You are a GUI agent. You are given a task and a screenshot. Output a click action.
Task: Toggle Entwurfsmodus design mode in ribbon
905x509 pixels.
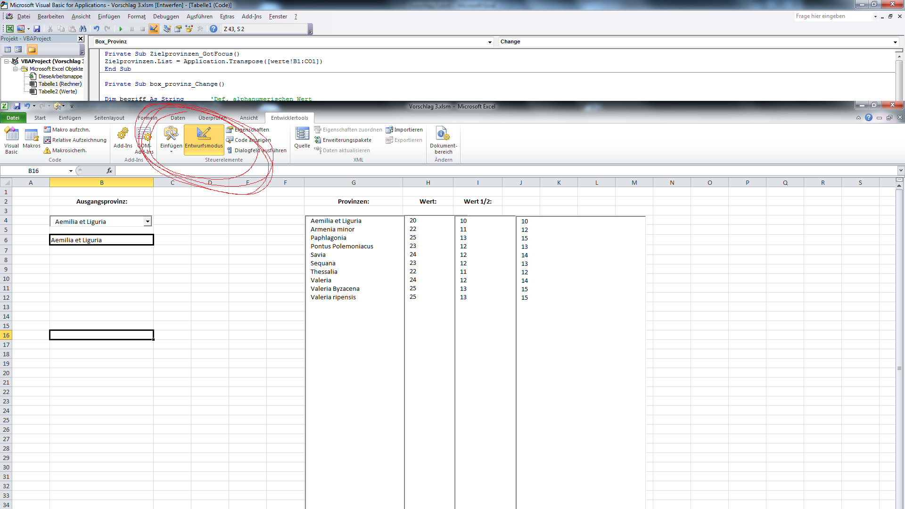[x=204, y=138]
